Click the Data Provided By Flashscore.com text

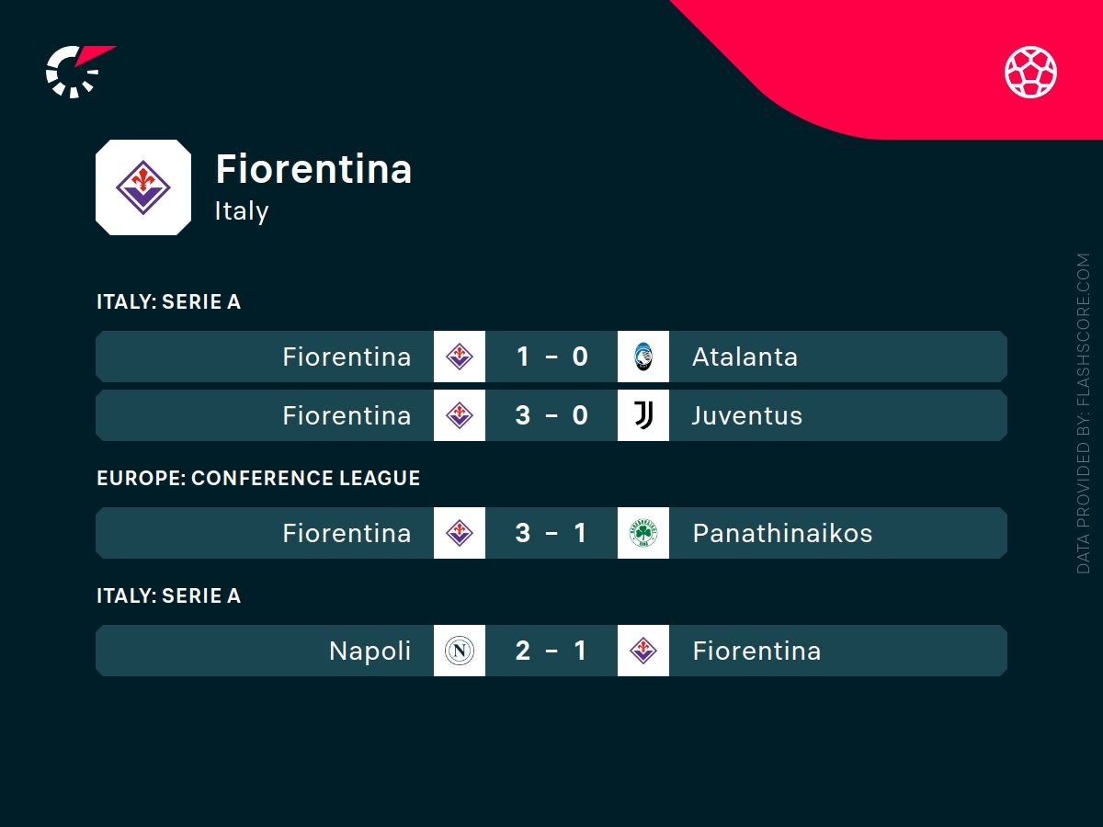coord(1083,413)
